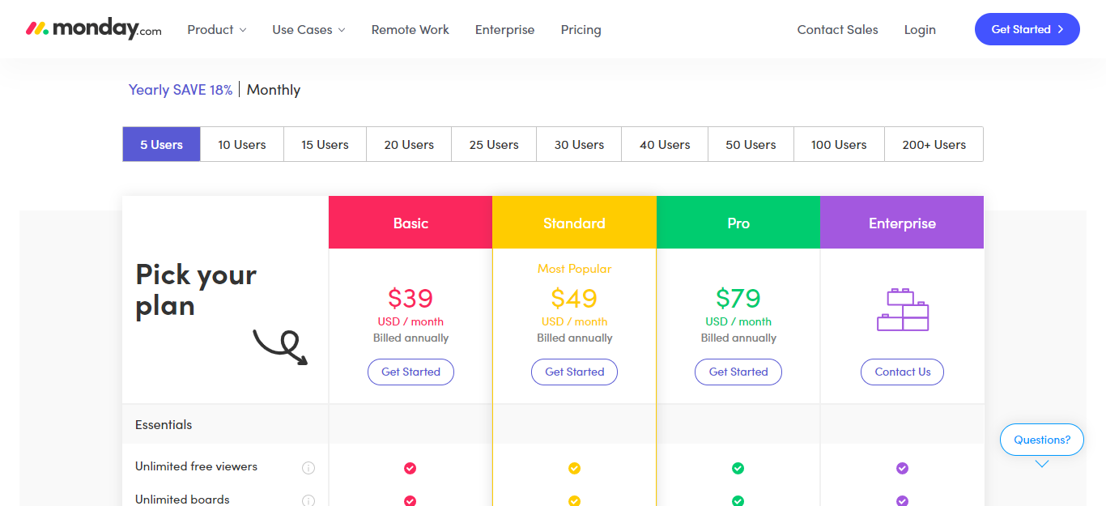1106x506 pixels.
Task: Click the Pick your plan heading
Action: coord(196,290)
